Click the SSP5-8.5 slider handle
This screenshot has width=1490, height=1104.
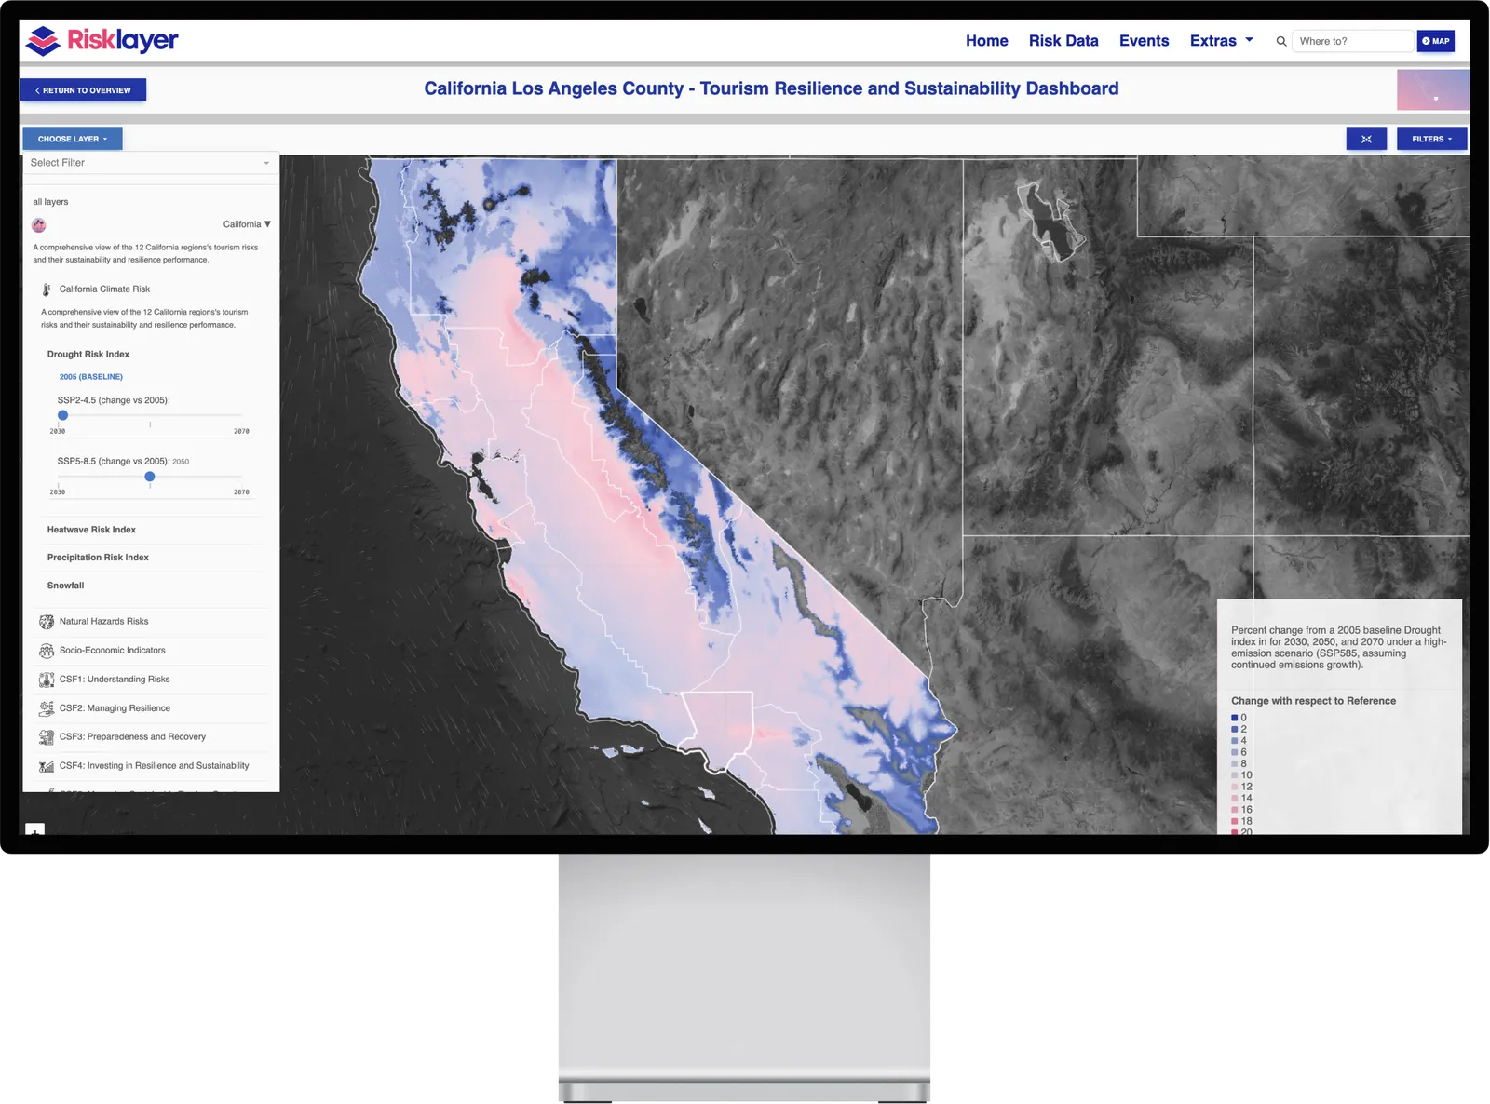pyautogui.click(x=150, y=477)
